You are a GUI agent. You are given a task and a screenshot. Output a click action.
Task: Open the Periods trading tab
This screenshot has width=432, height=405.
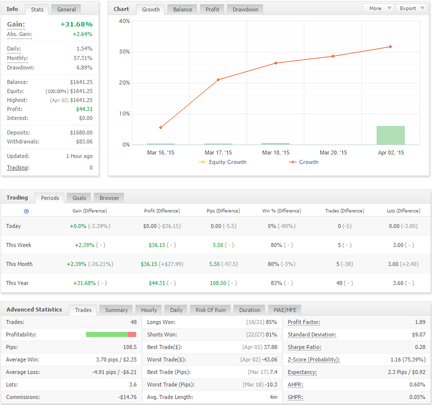pos(50,198)
